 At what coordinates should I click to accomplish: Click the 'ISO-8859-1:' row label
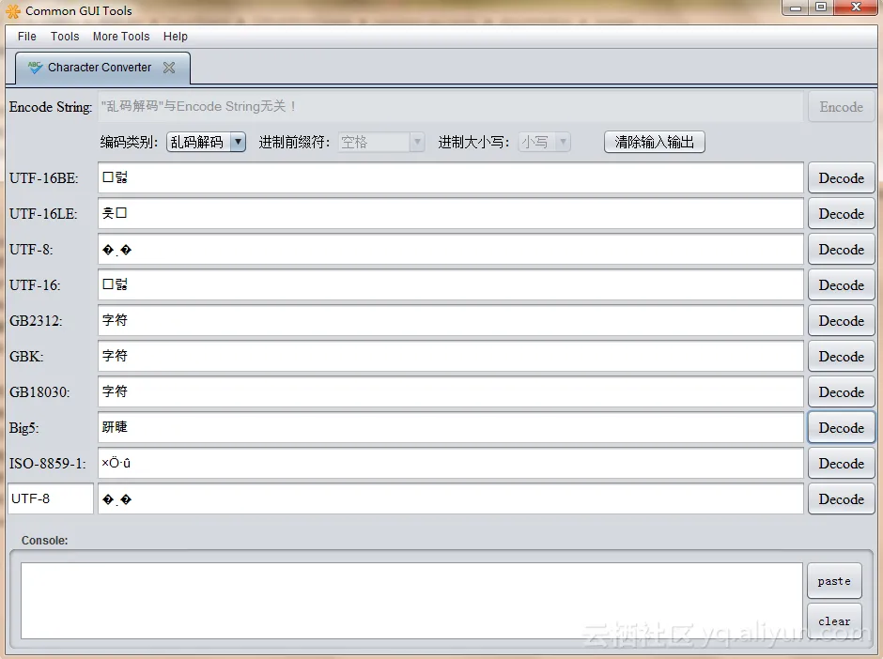coord(47,464)
